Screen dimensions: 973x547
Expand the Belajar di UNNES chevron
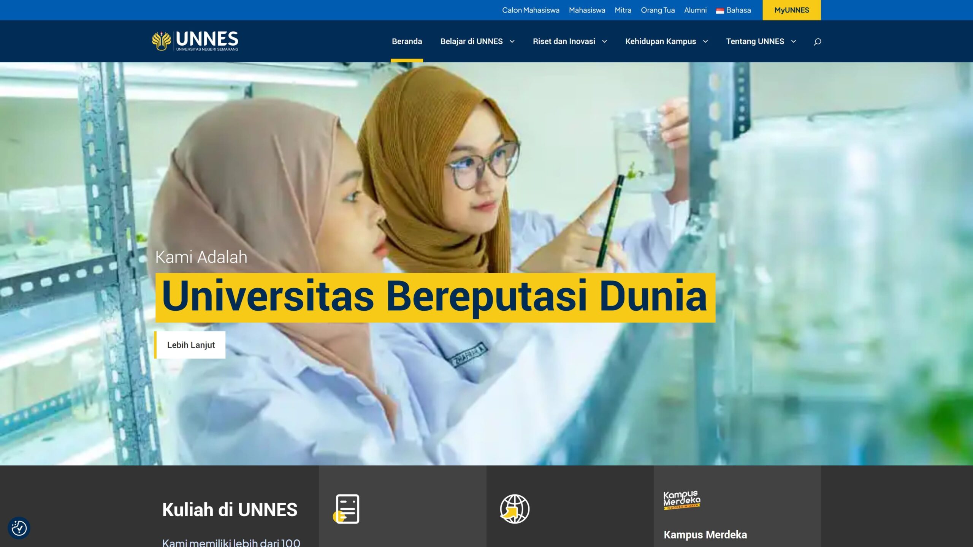[x=512, y=41]
